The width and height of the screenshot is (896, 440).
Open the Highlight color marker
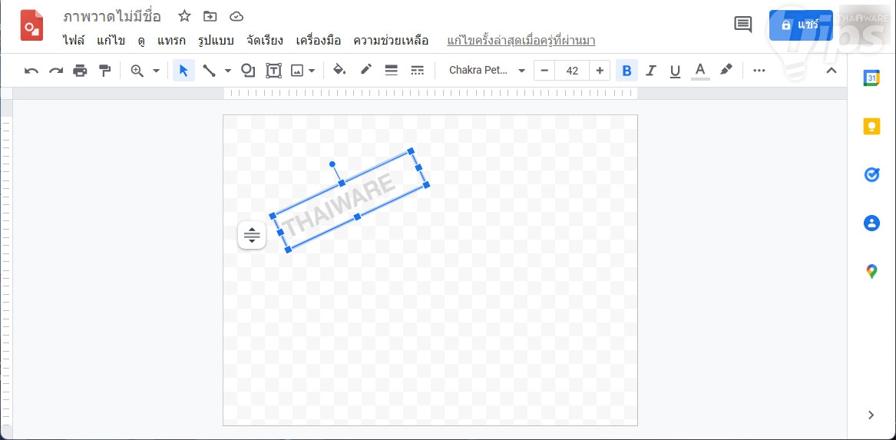pos(726,71)
